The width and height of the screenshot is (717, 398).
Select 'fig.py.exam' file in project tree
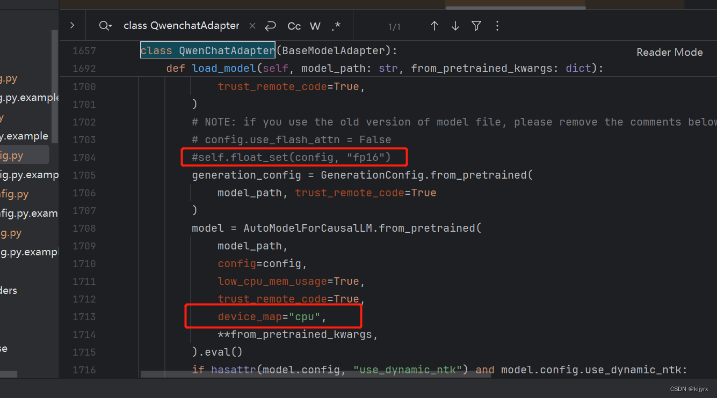pos(29,213)
